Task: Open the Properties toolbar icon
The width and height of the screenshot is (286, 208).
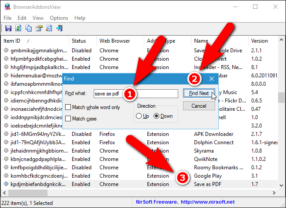Action: click(x=39, y=29)
